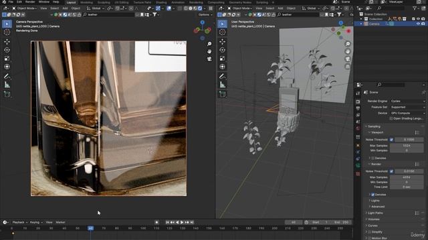Switch Camera Perspective viewport to rendered shading
Viewport: 428px width, 240px height.
tap(200, 9)
